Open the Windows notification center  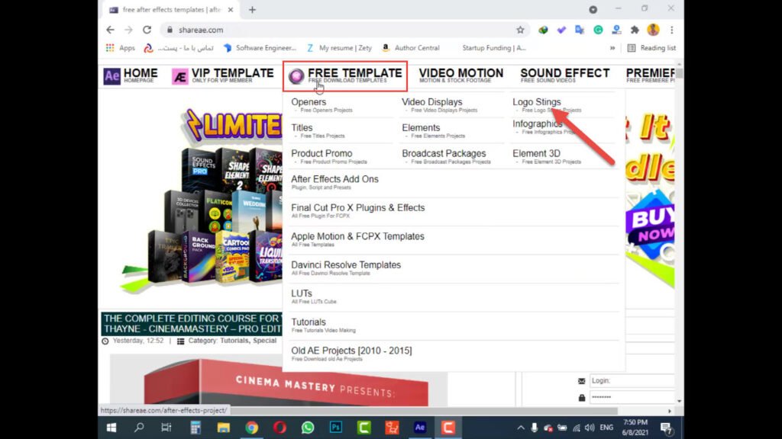(x=666, y=428)
